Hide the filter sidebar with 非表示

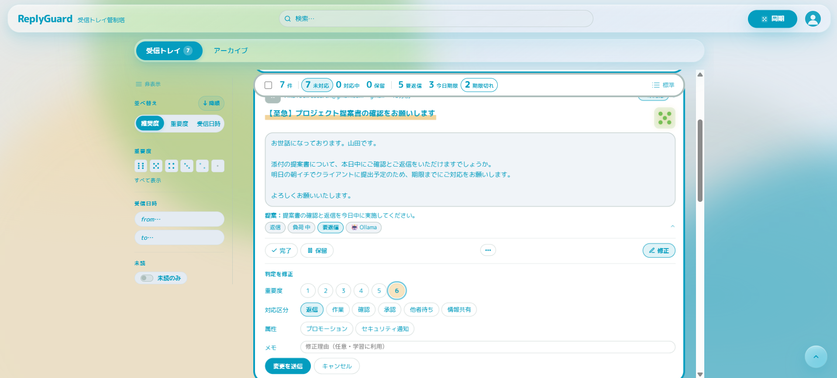coord(148,84)
